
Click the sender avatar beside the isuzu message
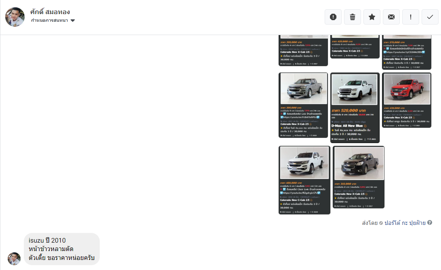(14, 258)
